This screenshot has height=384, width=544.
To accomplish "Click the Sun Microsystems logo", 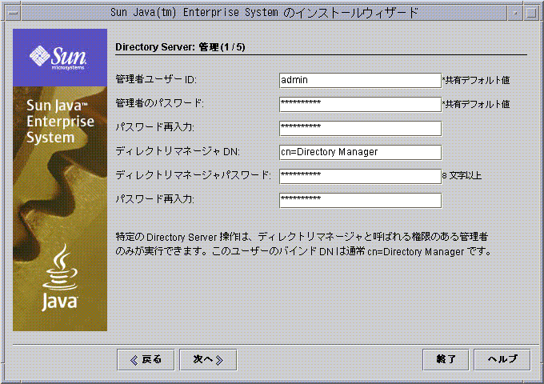I will point(58,58).
